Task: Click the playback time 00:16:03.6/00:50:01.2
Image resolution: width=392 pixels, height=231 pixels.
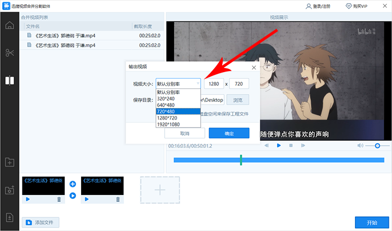Action: point(190,146)
